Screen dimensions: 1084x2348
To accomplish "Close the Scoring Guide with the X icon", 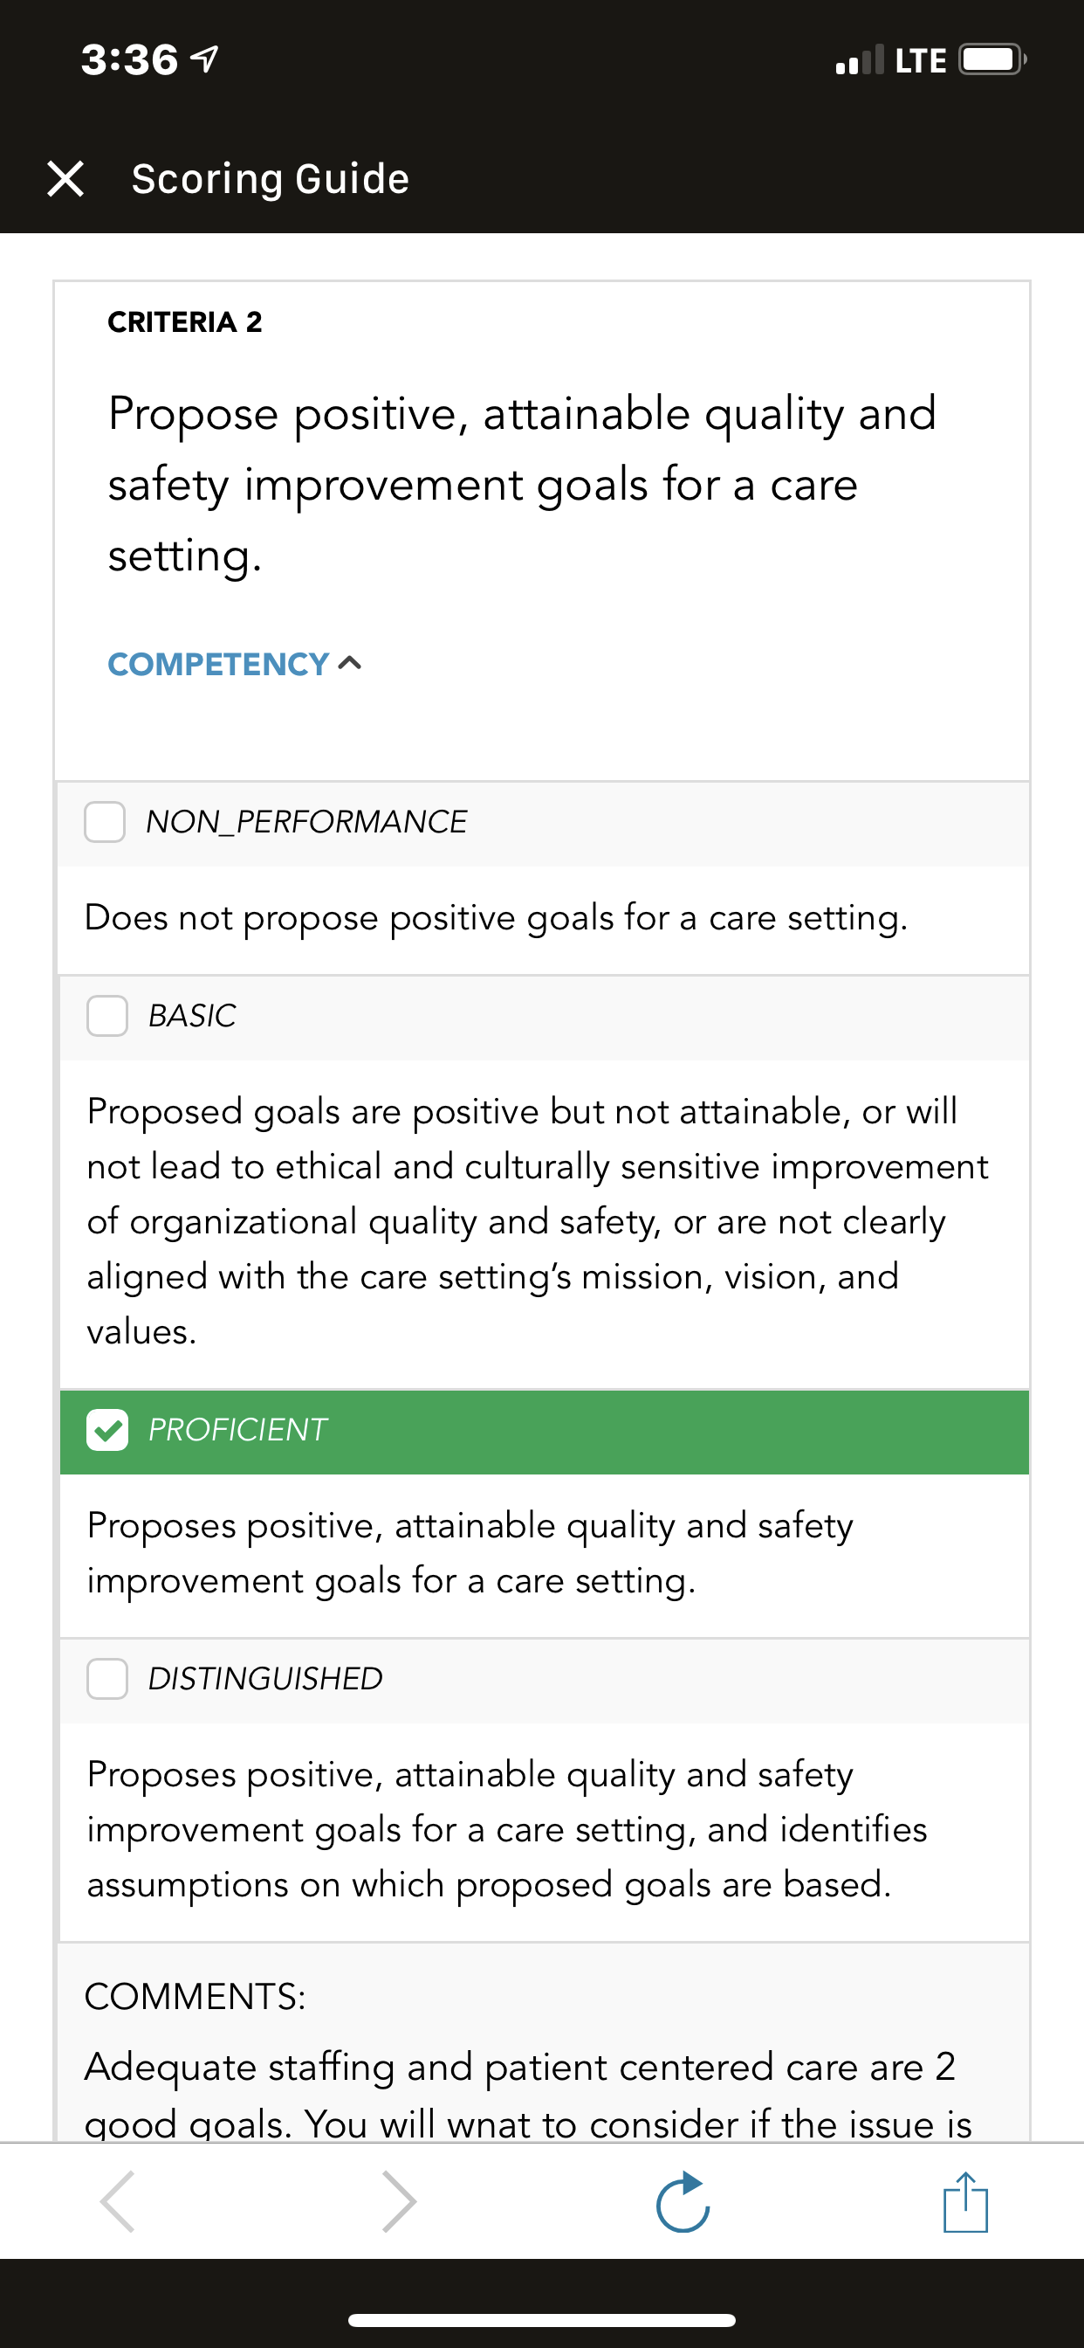I will click(65, 179).
